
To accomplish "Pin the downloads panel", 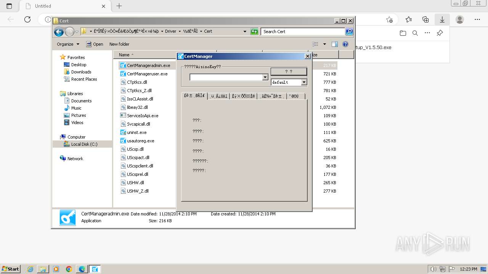I will coord(440,33).
